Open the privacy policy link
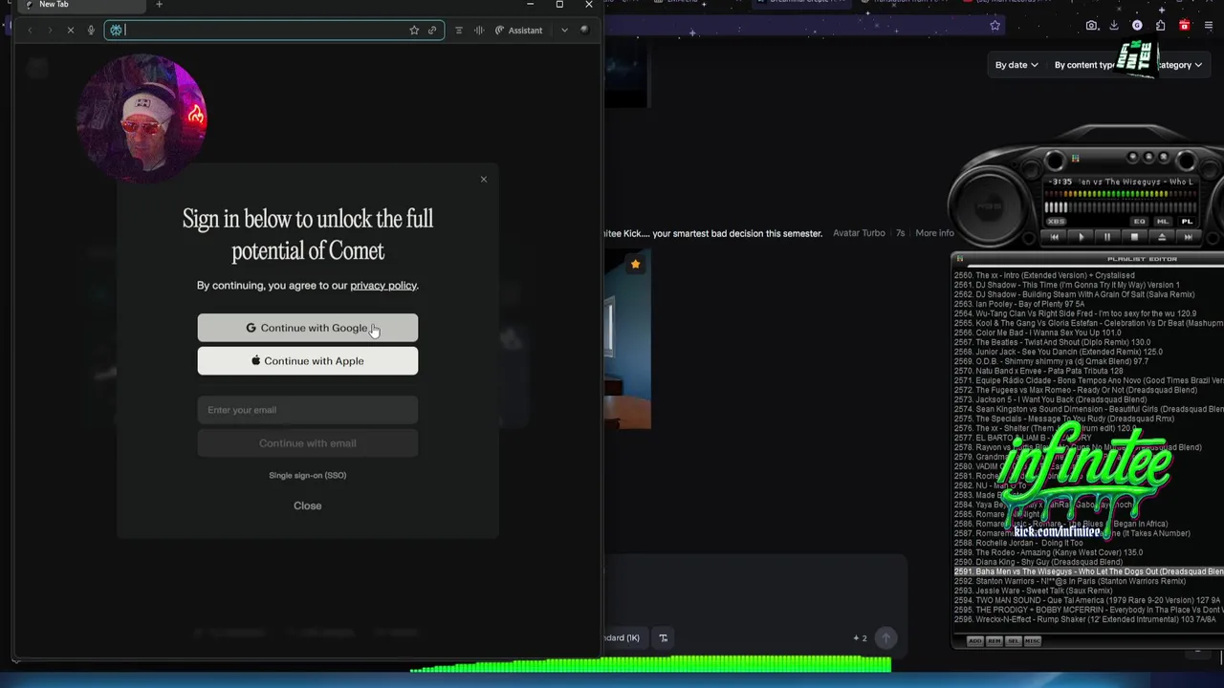The image size is (1224, 688). coord(383,286)
